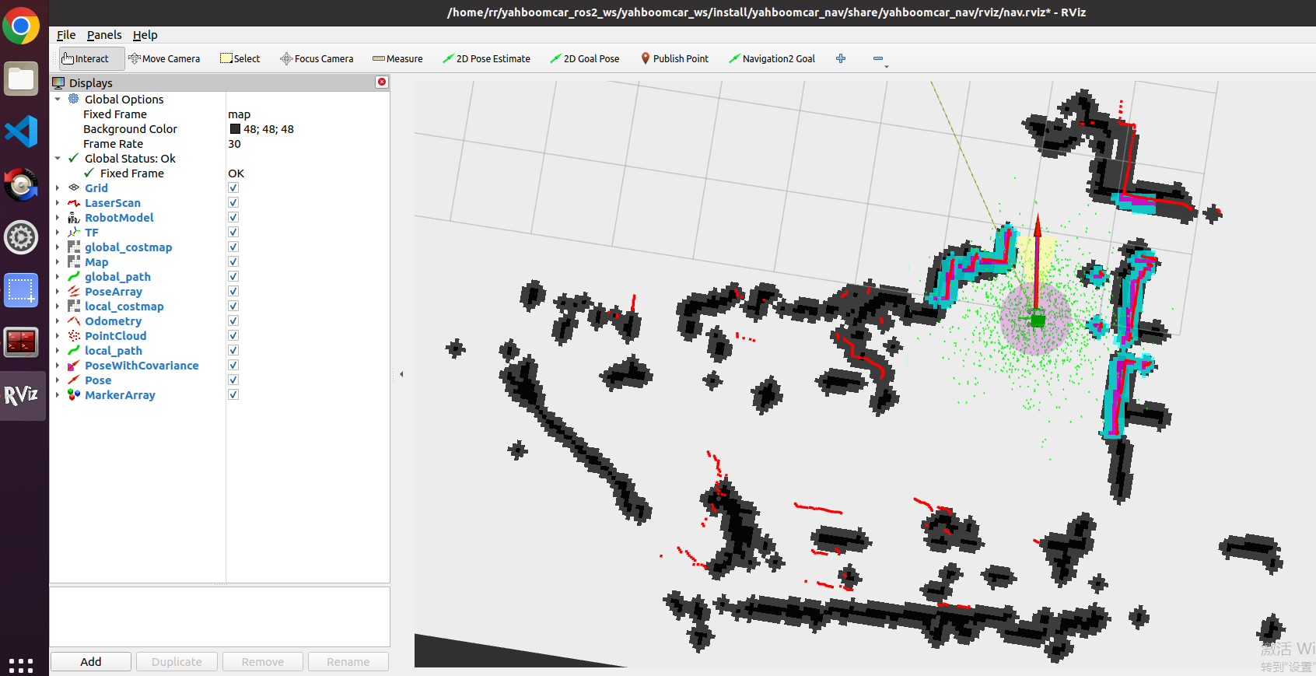Expand the local_costmap display entry
The width and height of the screenshot is (1316, 676).
pyautogui.click(x=58, y=306)
